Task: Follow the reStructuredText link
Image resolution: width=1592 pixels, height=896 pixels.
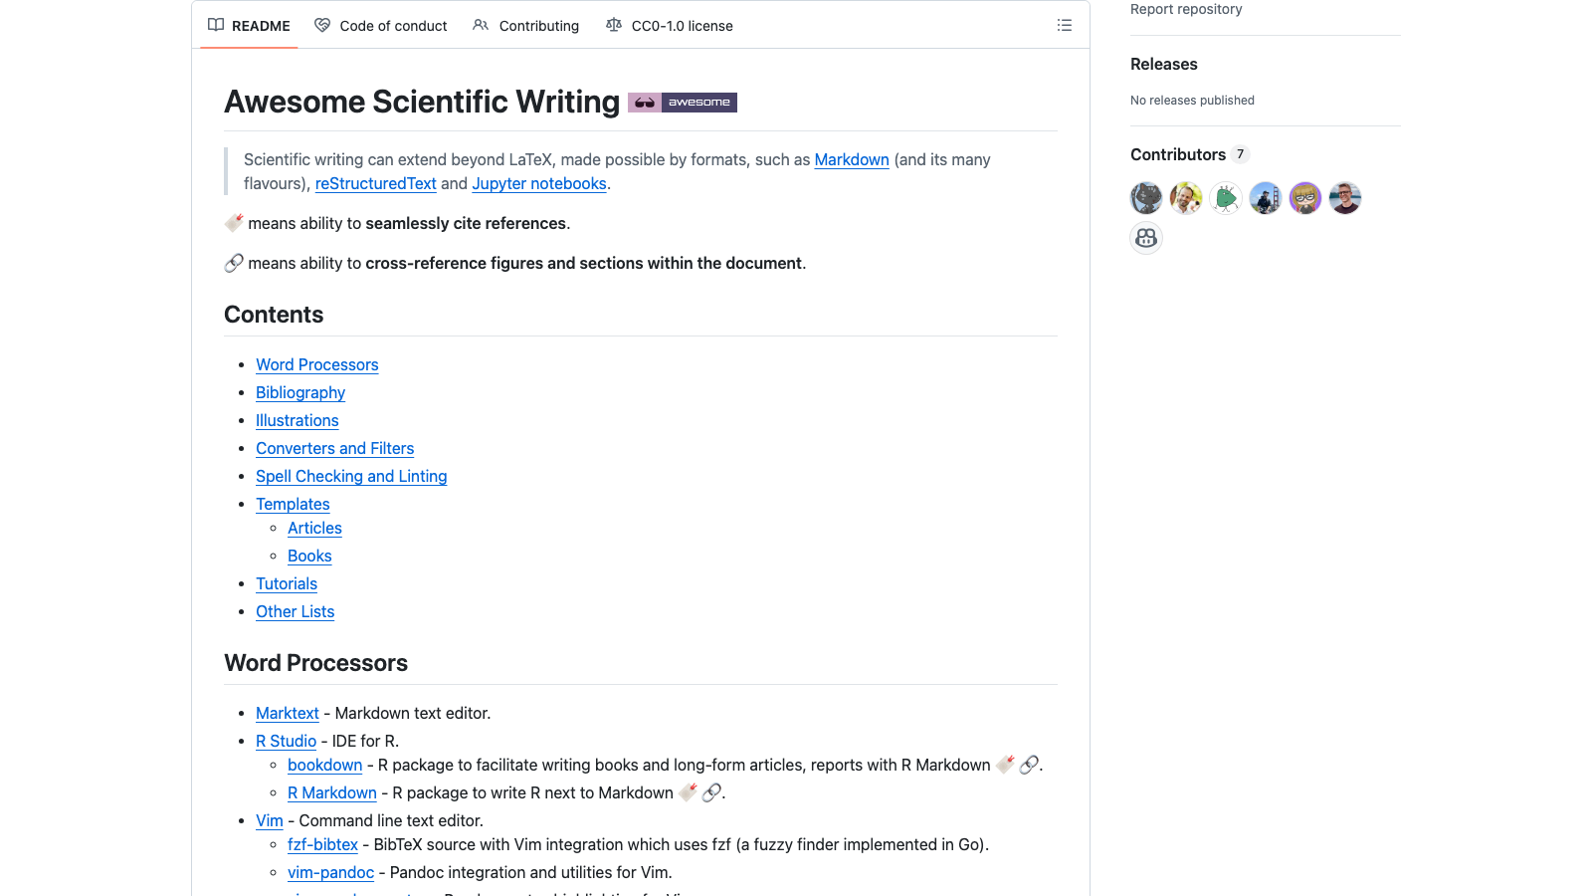Action: 375,183
